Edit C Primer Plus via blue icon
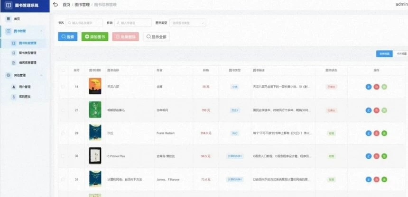 point(369,156)
